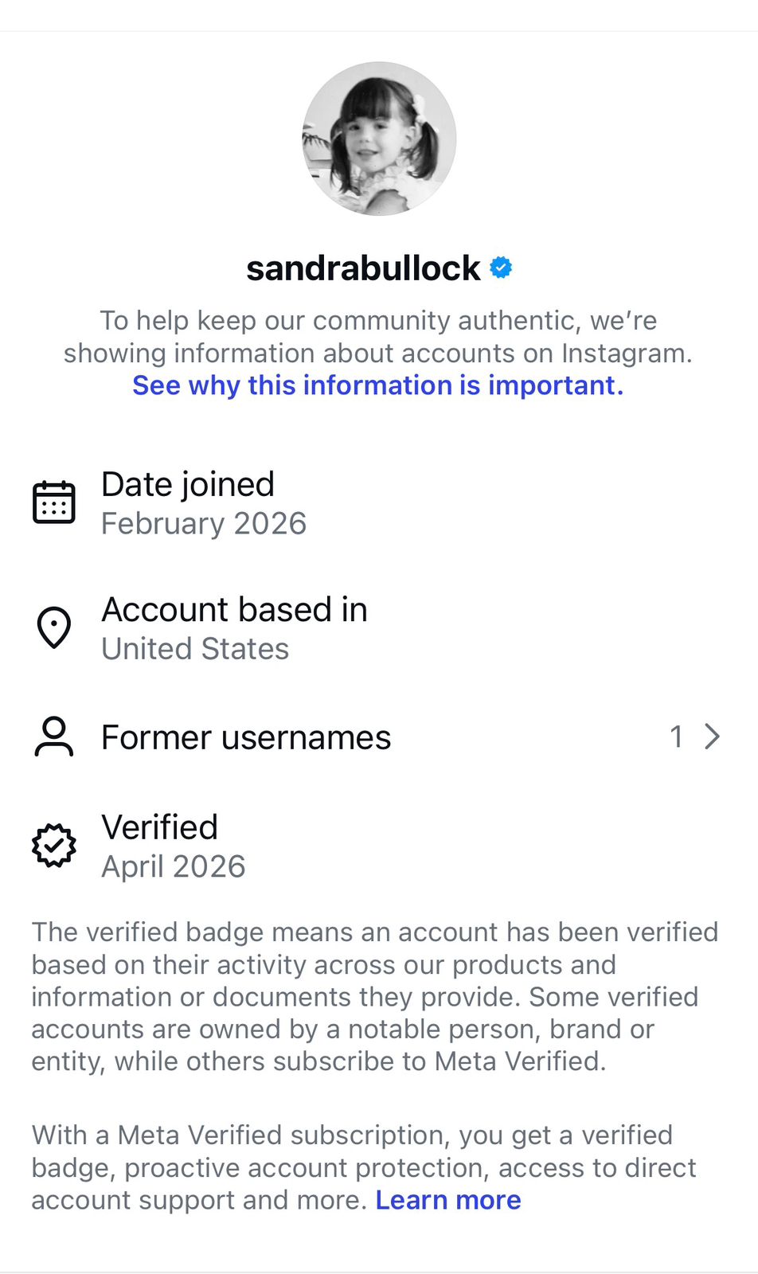Tap the person icon for Former usernames

click(54, 737)
